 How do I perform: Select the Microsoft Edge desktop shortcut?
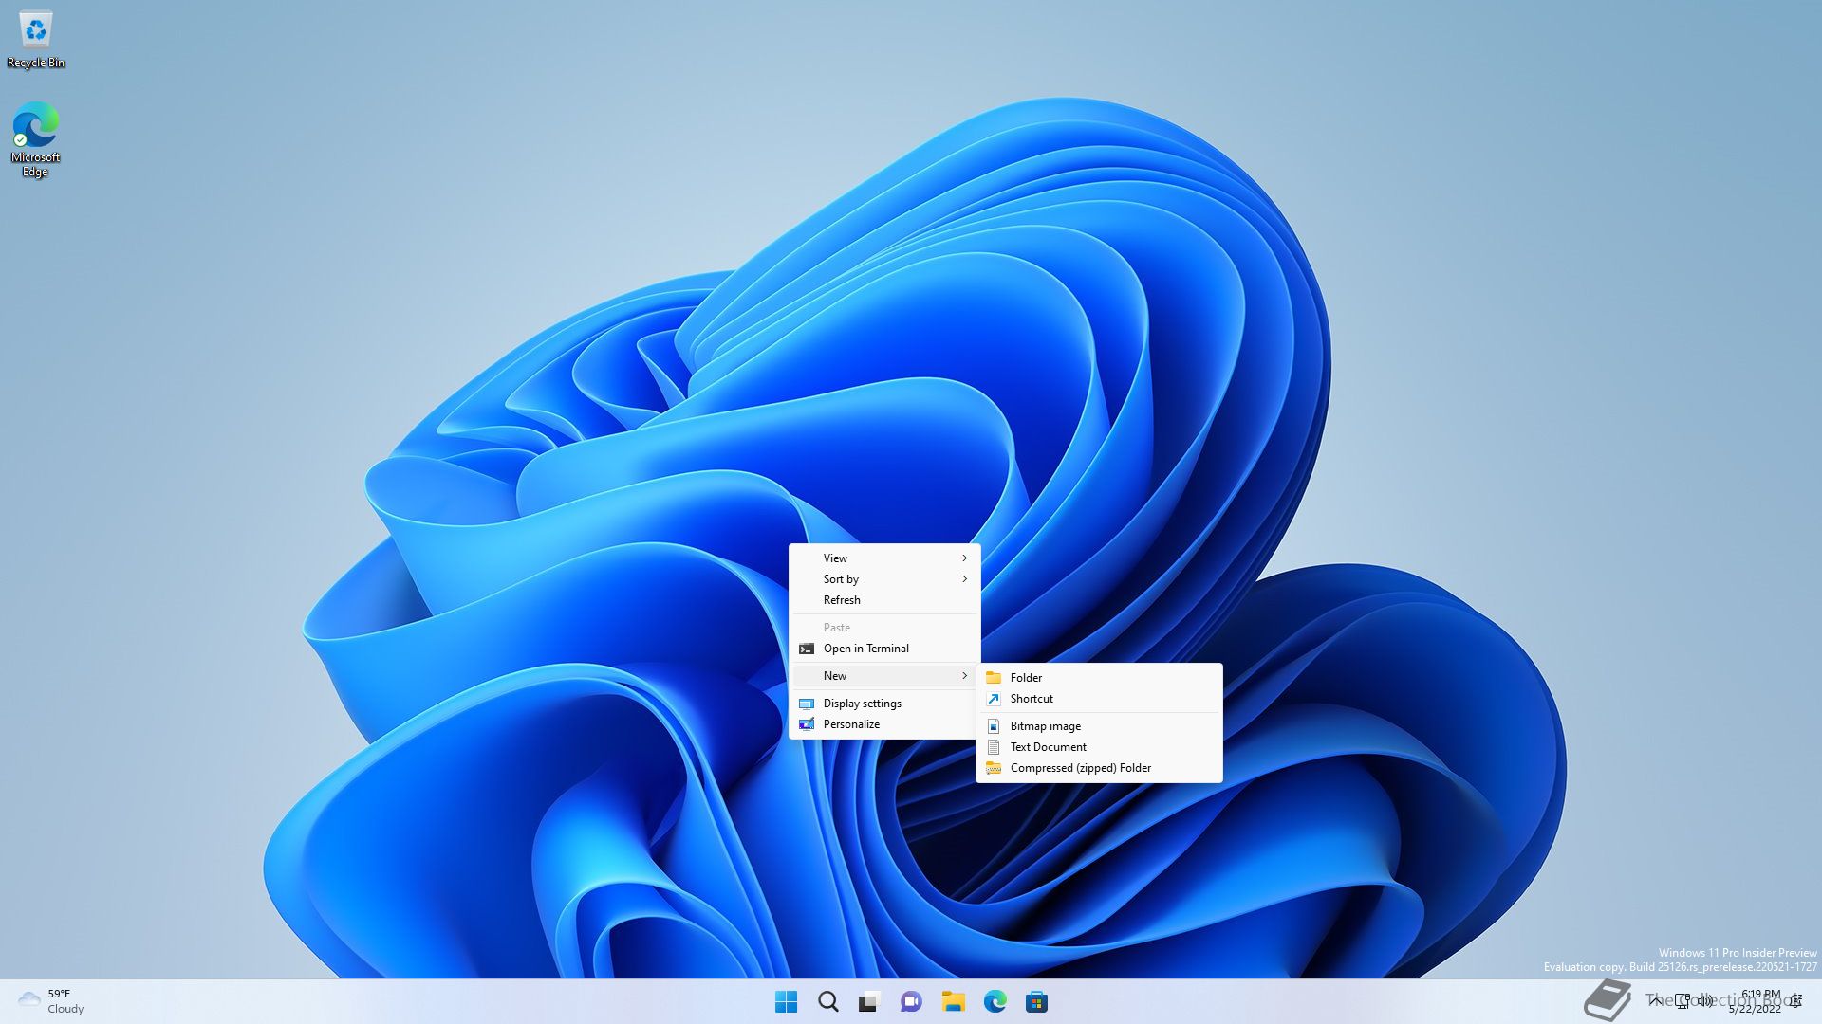pyautogui.click(x=35, y=139)
